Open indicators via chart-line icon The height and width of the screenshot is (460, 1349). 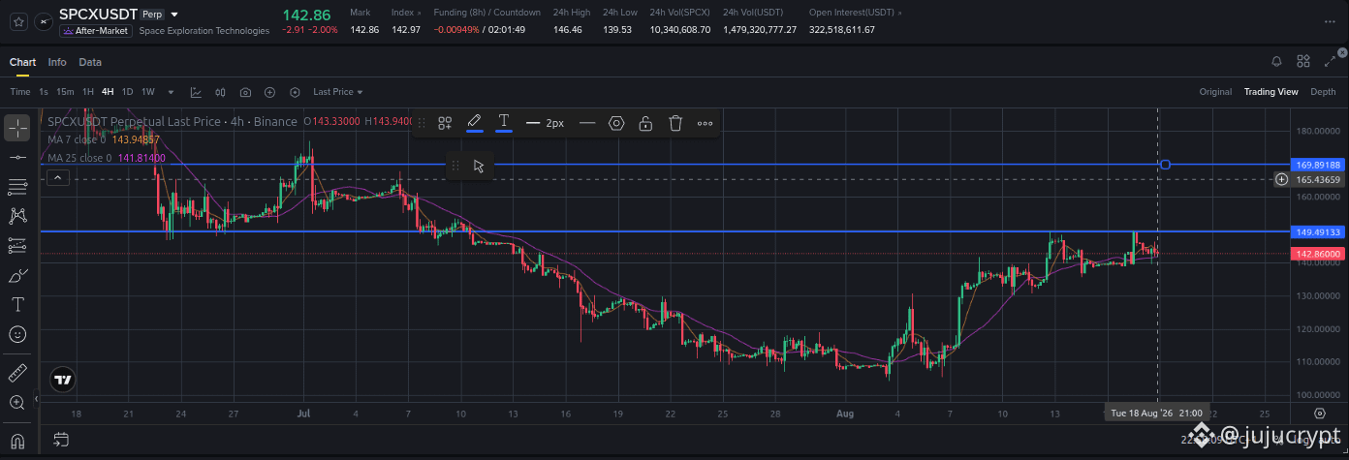pos(196,92)
